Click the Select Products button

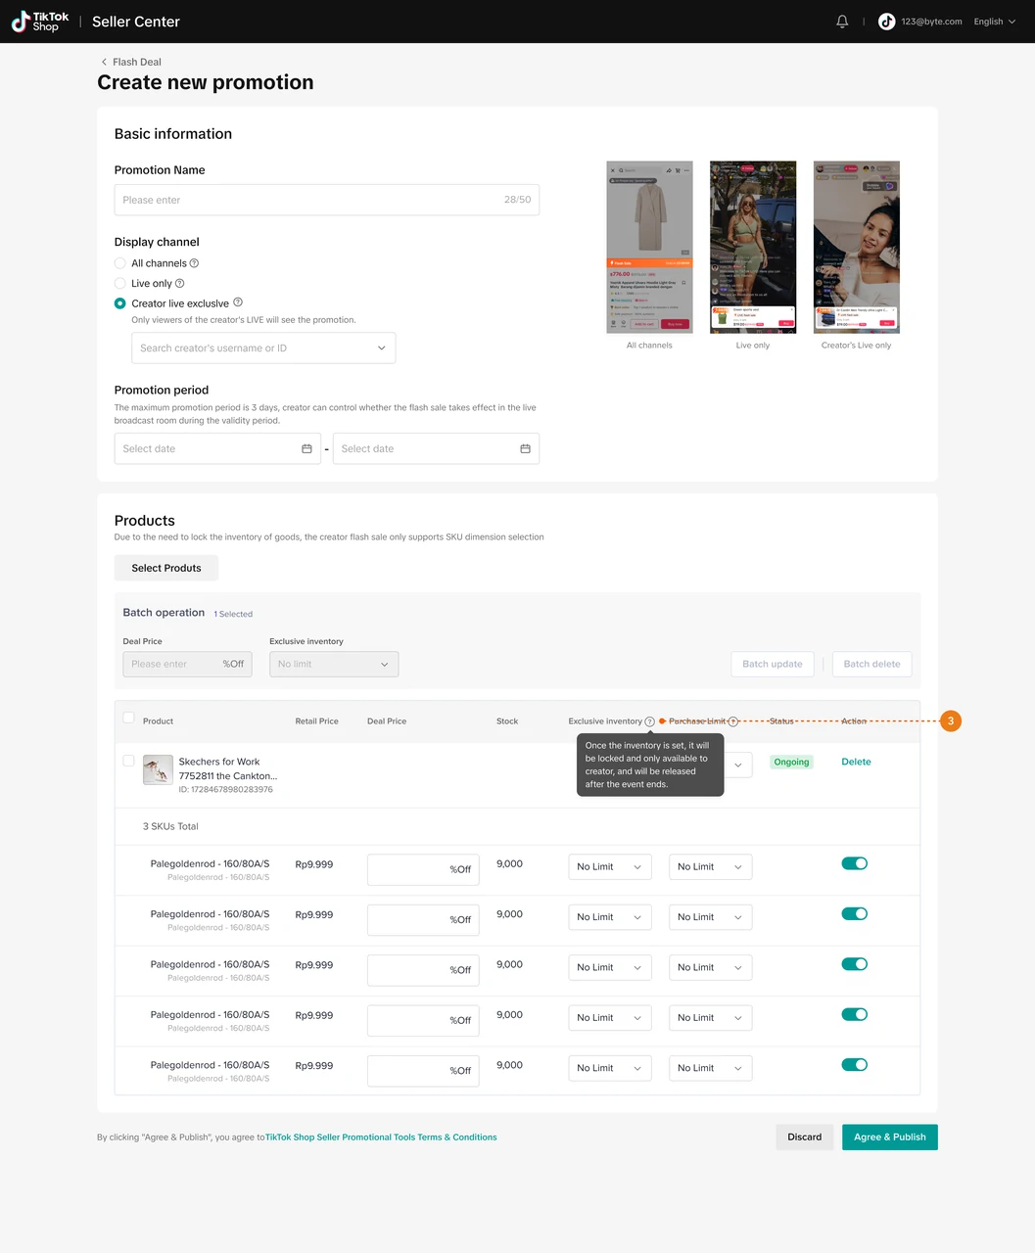[166, 568]
